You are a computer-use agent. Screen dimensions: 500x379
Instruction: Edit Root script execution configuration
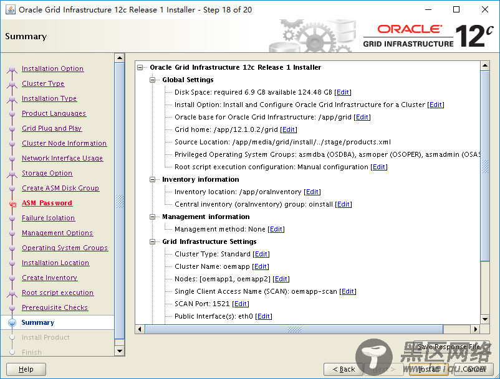click(x=379, y=167)
